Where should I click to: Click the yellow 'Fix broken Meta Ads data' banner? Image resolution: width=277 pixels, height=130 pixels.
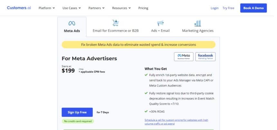(x=138, y=45)
